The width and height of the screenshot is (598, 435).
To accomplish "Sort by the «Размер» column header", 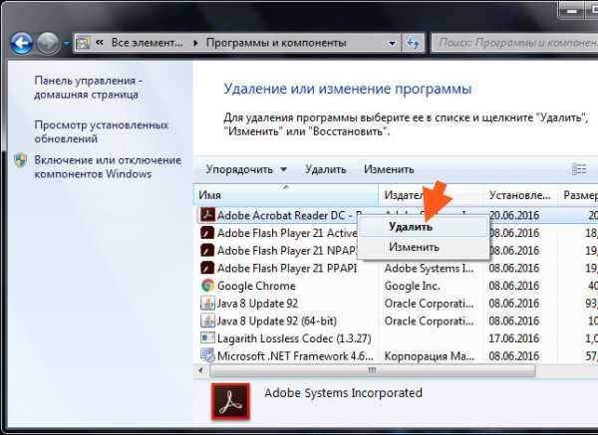I will click(578, 195).
